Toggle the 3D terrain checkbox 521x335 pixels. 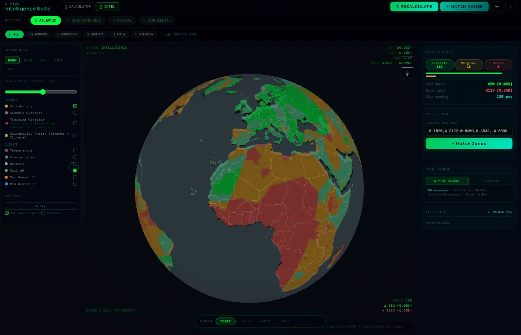pos(43,213)
